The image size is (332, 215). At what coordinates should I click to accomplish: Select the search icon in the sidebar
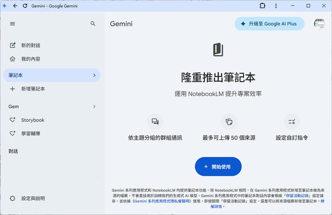pos(93,24)
